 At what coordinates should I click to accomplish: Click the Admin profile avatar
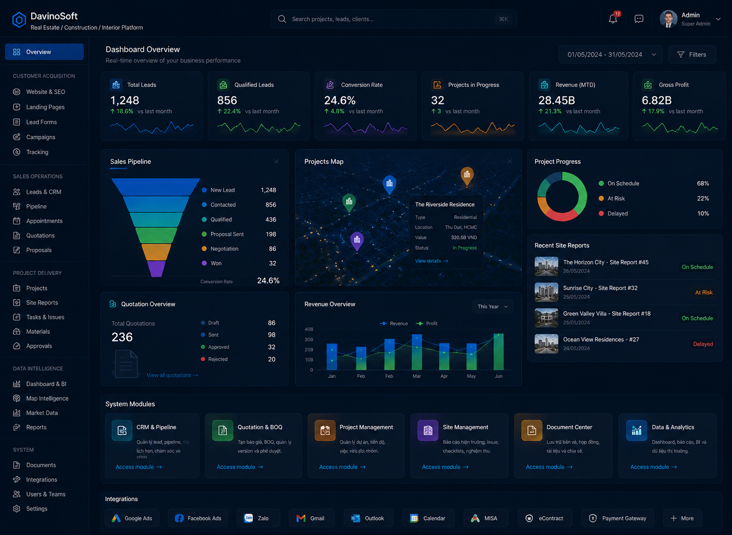click(x=669, y=19)
